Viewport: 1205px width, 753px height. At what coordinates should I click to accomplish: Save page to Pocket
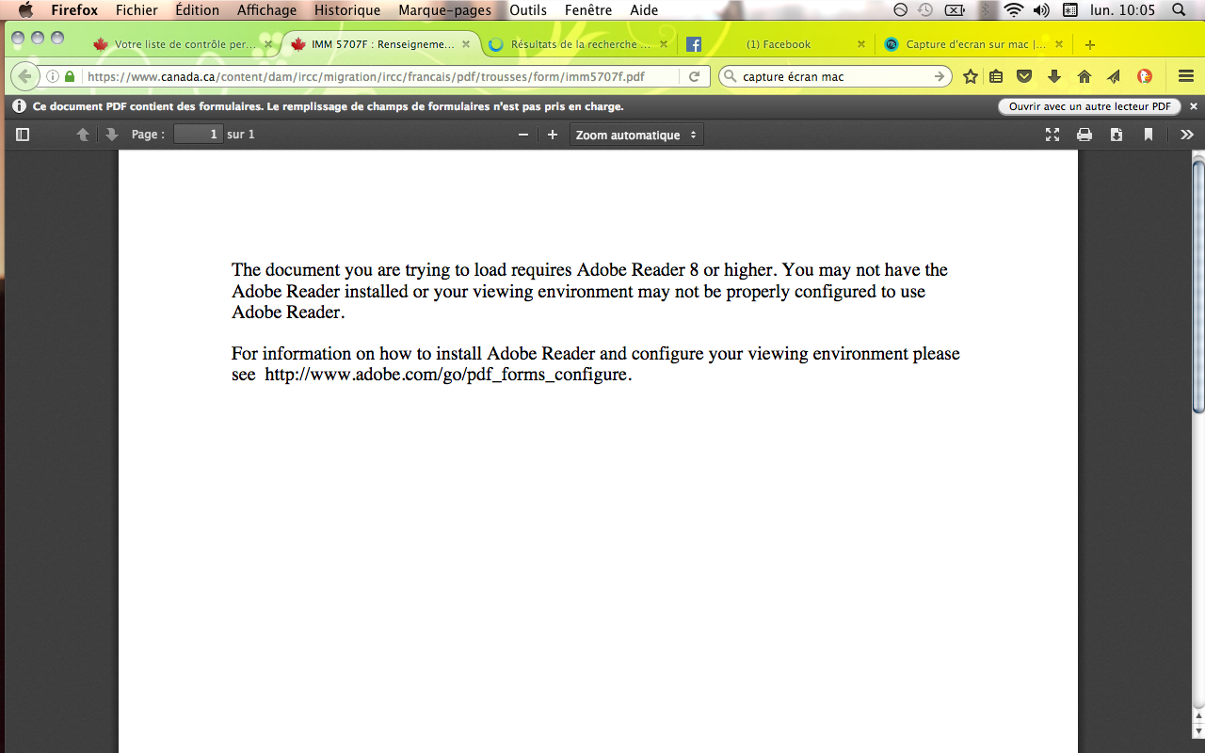[x=1024, y=76]
